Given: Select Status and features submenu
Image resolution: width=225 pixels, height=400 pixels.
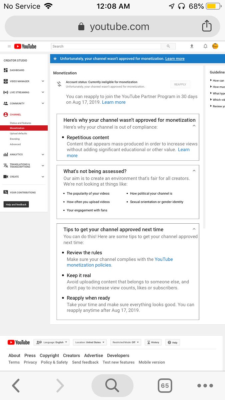Looking at the screenshot, I should (x=20, y=123).
